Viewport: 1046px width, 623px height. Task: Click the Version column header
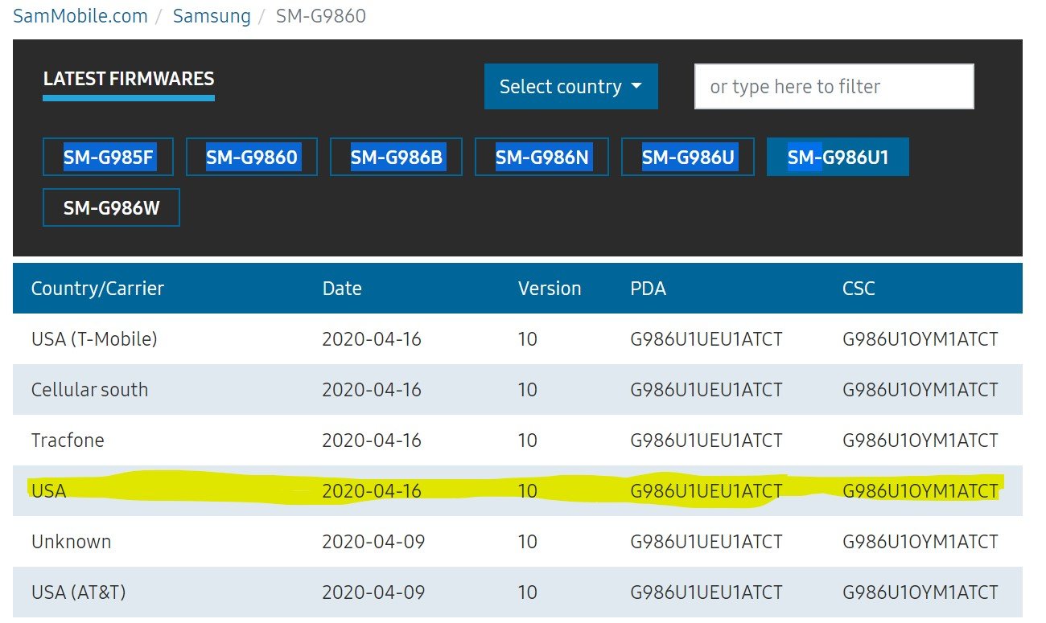tap(550, 289)
